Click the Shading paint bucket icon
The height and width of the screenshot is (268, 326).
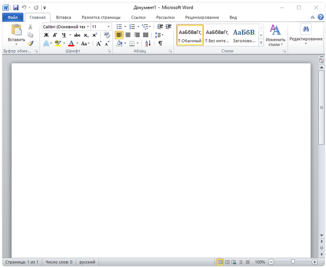(x=119, y=43)
